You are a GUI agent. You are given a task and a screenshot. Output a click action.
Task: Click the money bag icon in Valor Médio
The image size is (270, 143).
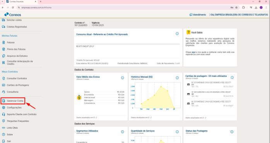coord(79,97)
